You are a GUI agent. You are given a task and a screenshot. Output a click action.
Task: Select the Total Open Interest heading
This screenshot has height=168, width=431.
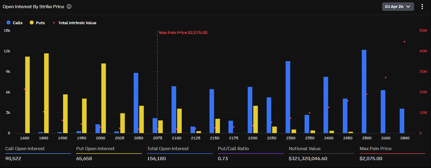tap(168, 149)
